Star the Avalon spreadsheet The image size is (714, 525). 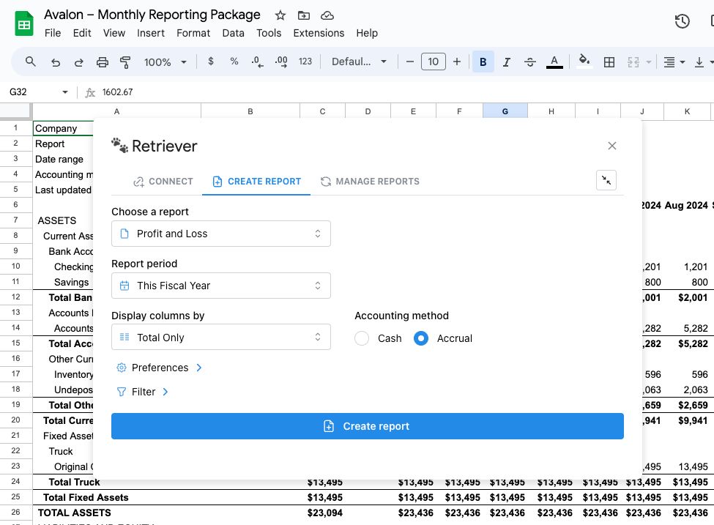click(x=280, y=15)
